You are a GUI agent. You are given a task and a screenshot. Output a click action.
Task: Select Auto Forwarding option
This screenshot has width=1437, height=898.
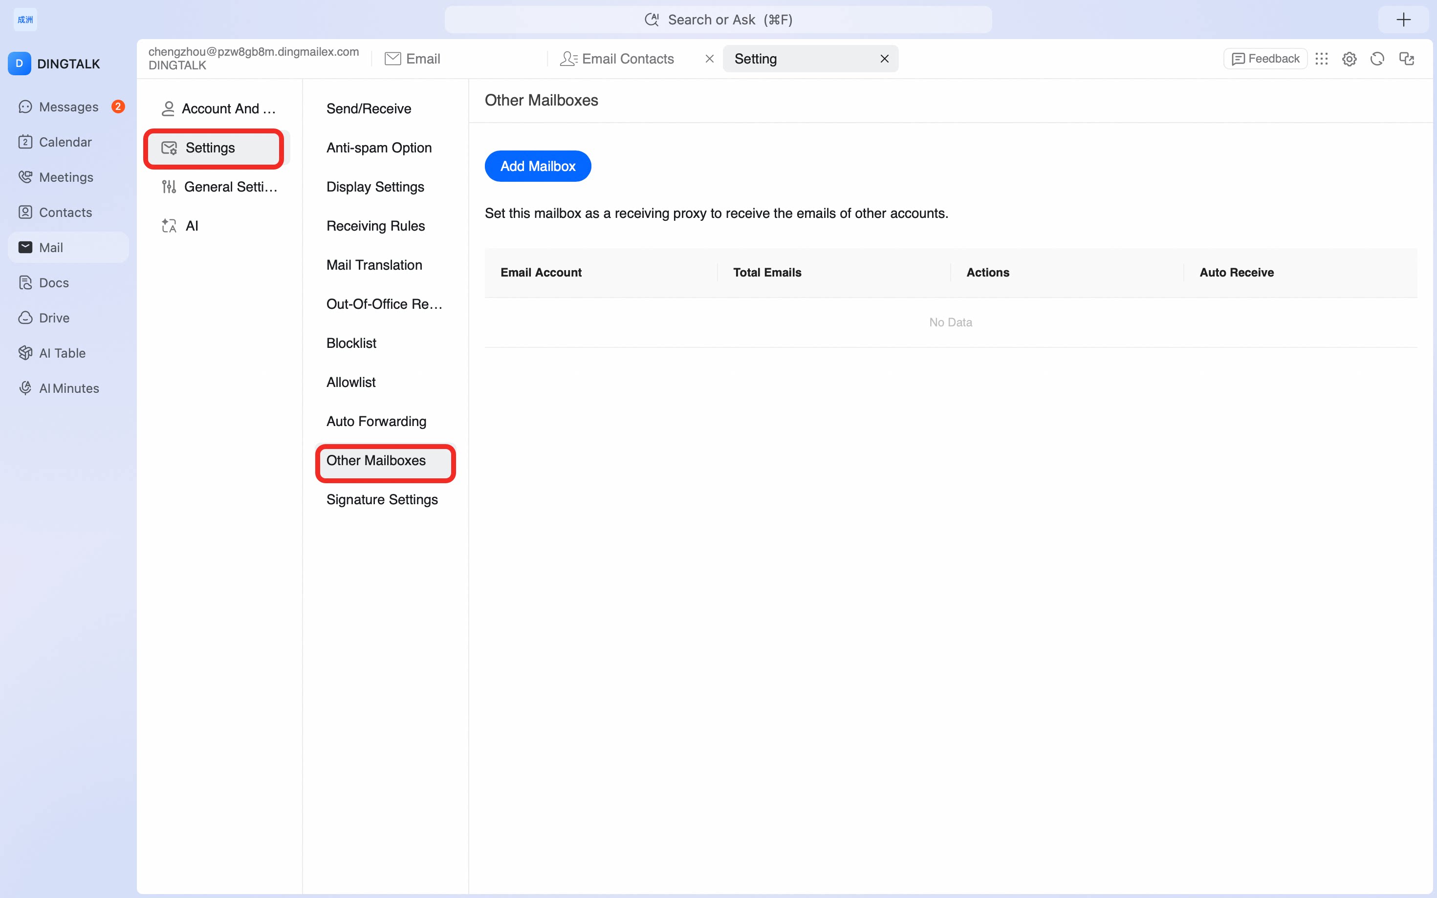click(377, 421)
